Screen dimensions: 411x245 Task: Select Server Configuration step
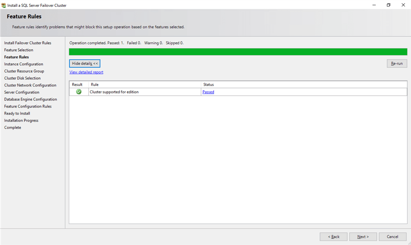click(x=22, y=92)
